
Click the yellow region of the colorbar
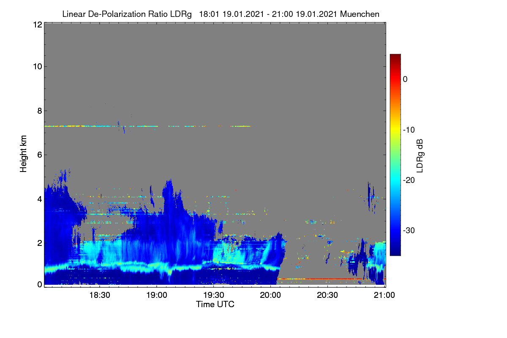395,130
